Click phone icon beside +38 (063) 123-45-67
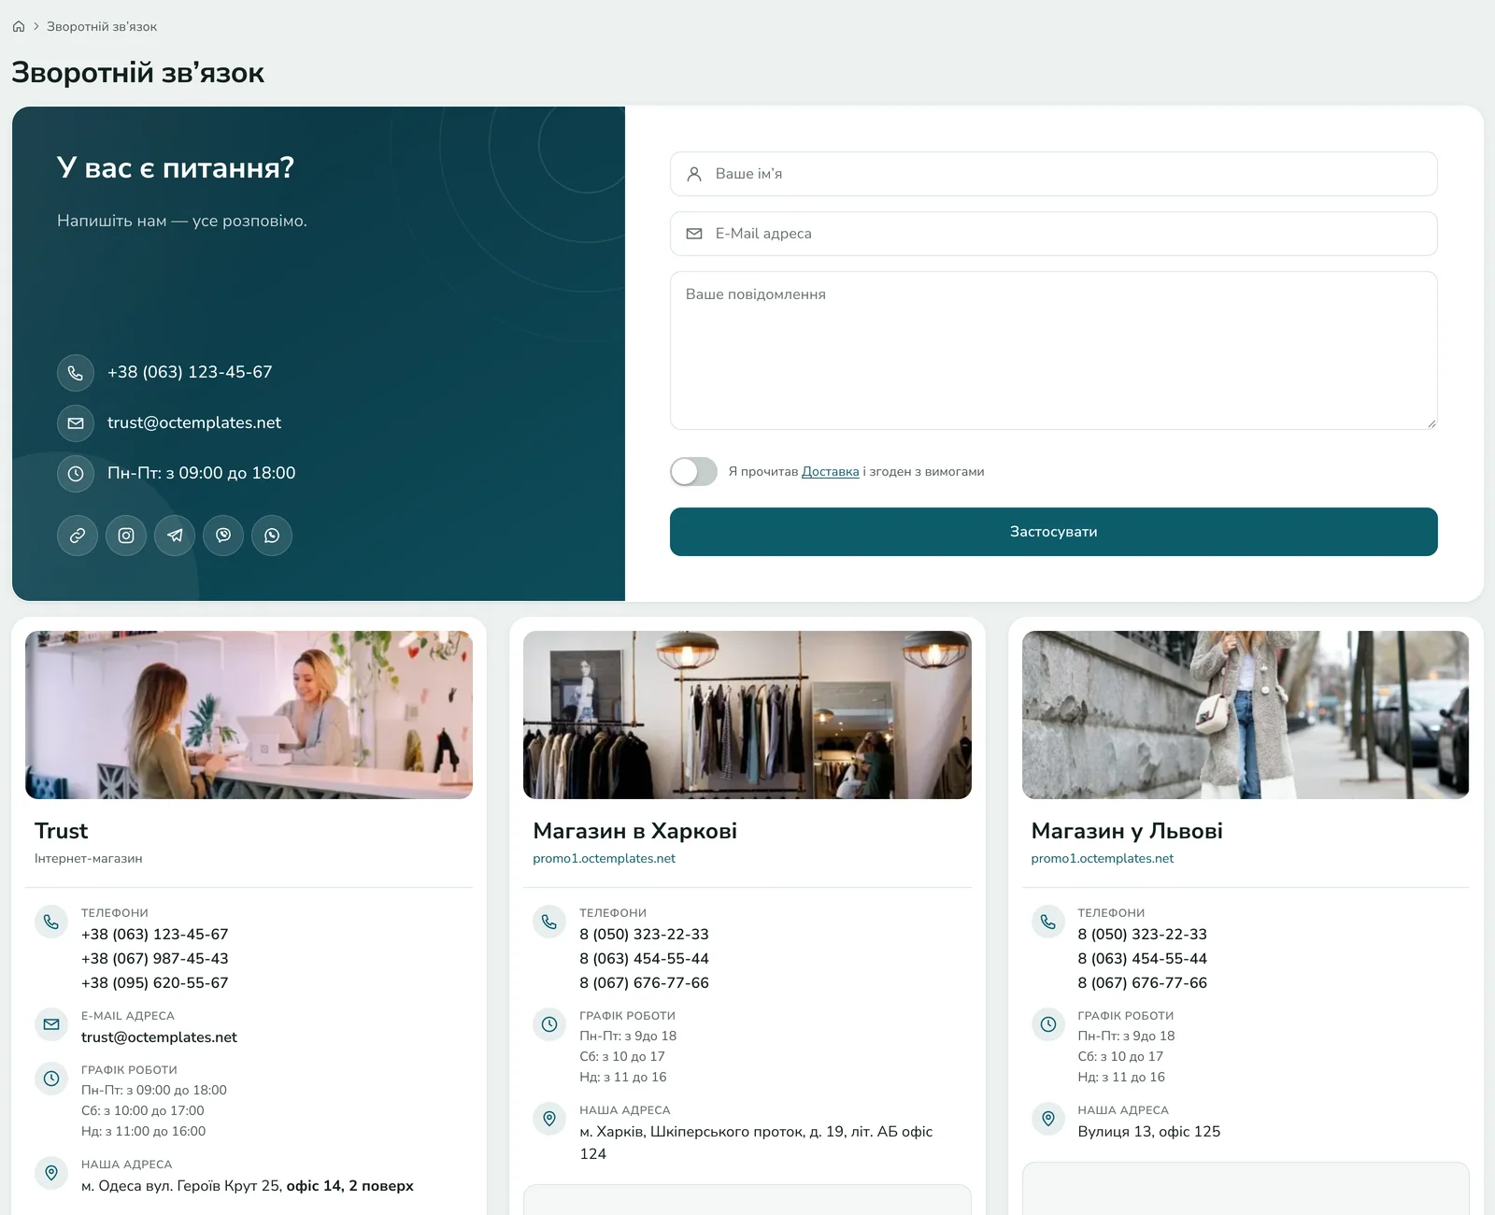The width and height of the screenshot is (1495, 1215). 76,373
